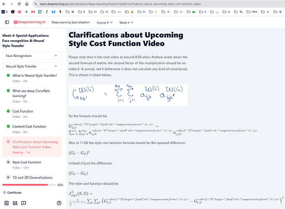This screenshot has width=285, height=209.
Task: Click the handwritten Gram matrix formula image
Action: (128, 95)
